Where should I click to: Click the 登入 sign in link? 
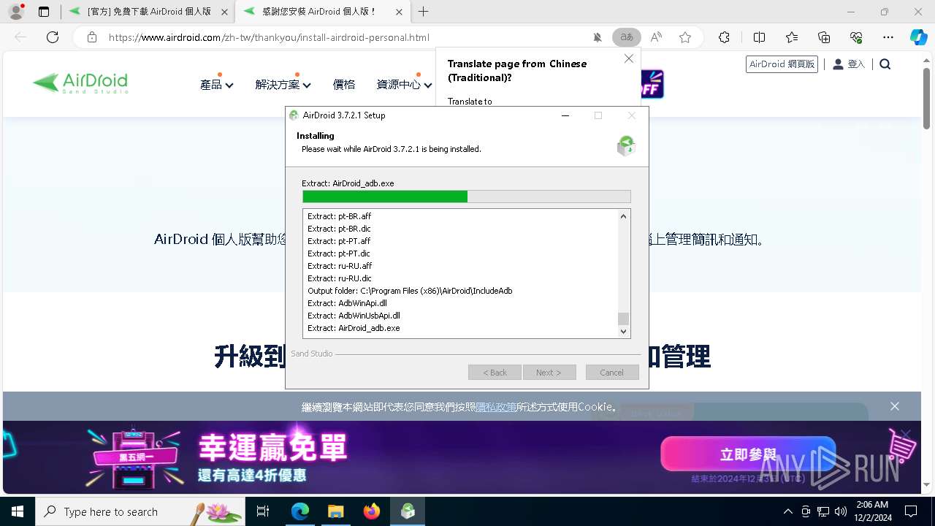pyautogui.click(x=850, y=64)
